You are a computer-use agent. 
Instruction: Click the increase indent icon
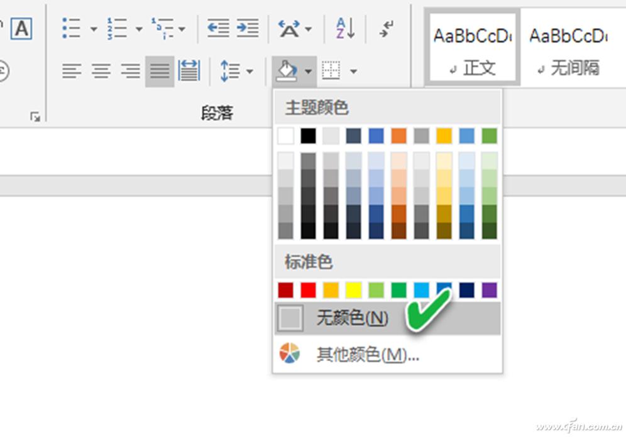point(248,28)
